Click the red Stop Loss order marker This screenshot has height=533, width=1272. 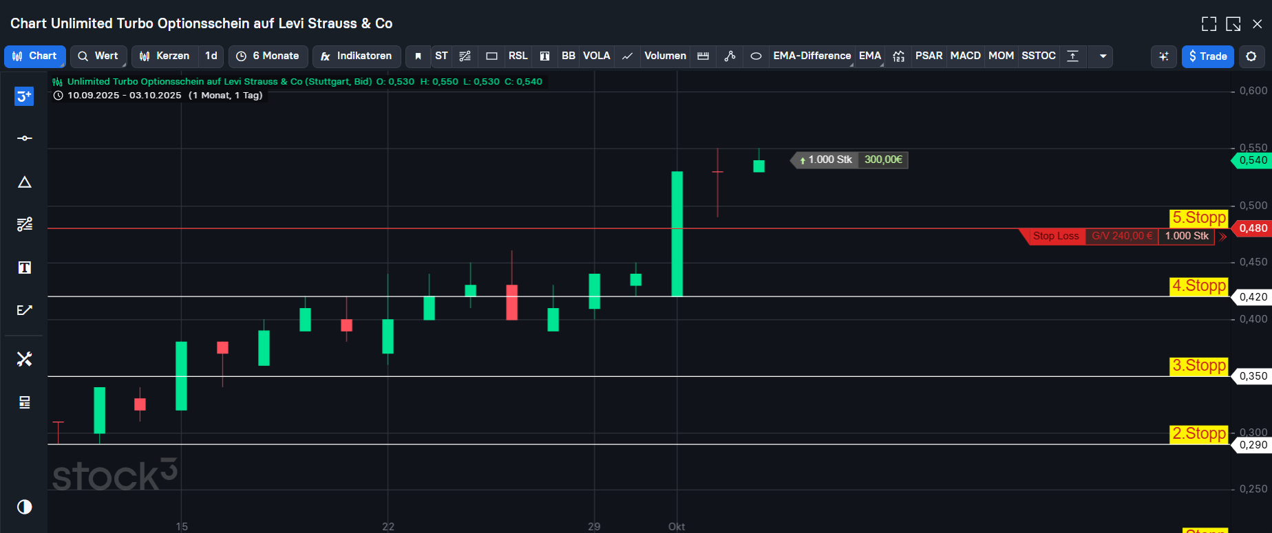(1055, 236)
